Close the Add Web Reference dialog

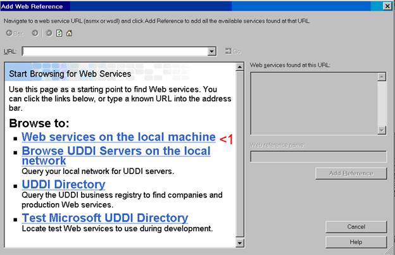coord(387,6)
